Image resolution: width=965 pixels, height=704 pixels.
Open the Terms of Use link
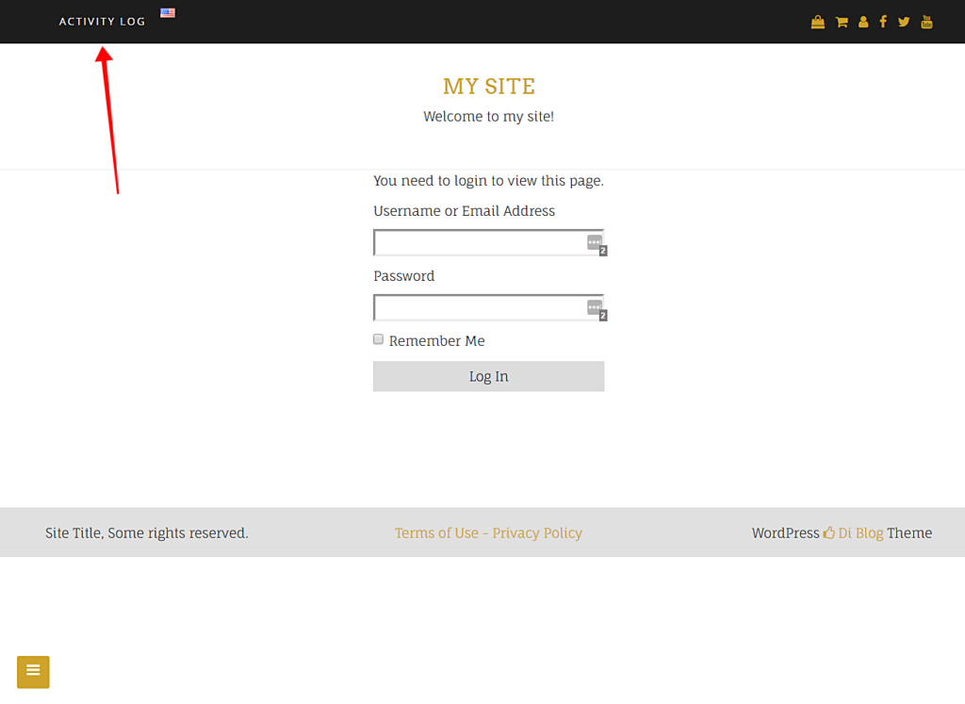pyautogui.click(x=436, y=532)
